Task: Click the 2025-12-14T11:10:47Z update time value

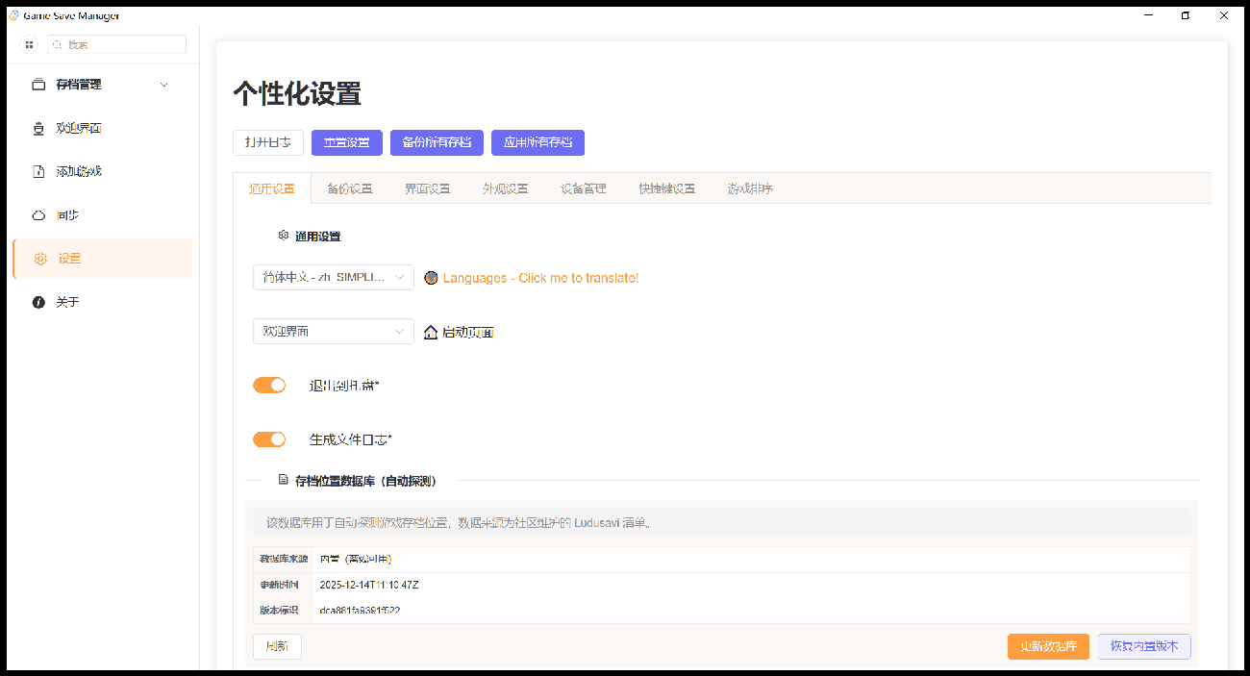Action: tap(369, 585)
